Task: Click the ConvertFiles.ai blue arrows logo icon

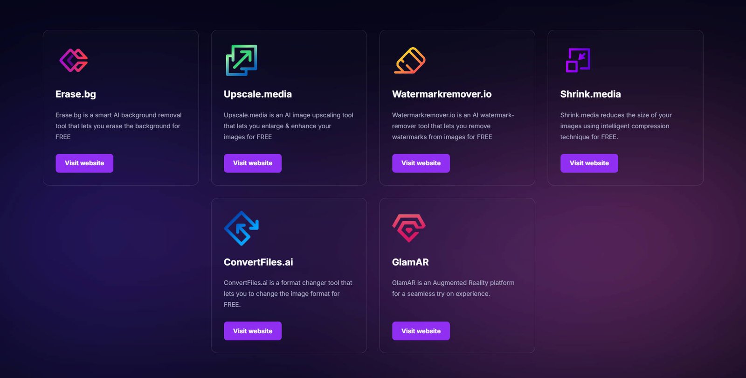Action: (242, 228)
